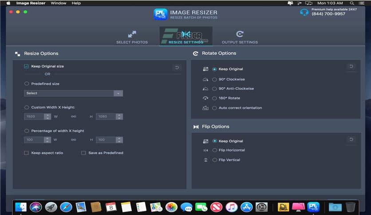Click the Flip Horizontal icon

(205, 150)
